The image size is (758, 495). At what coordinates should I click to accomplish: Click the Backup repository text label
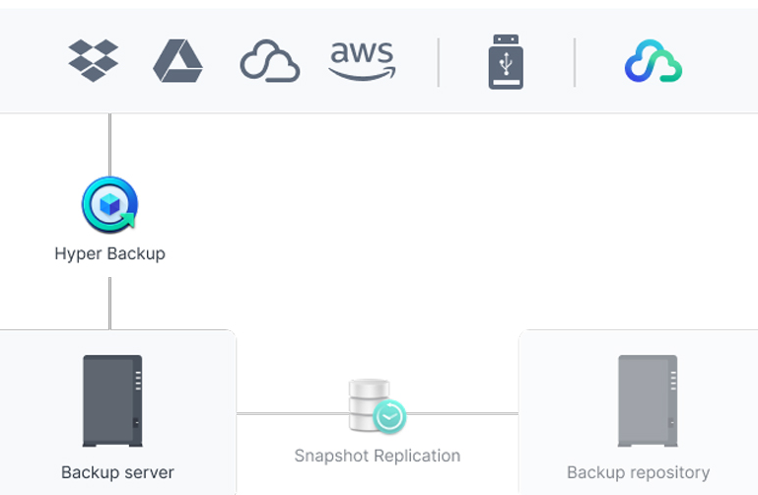[x=638, y=472]
